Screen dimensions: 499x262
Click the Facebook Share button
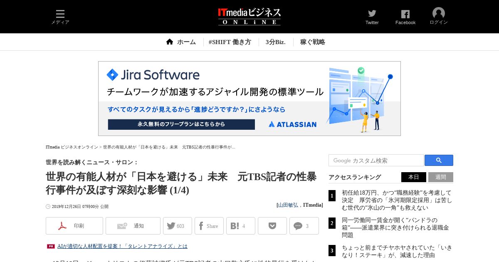coord(209,226)
